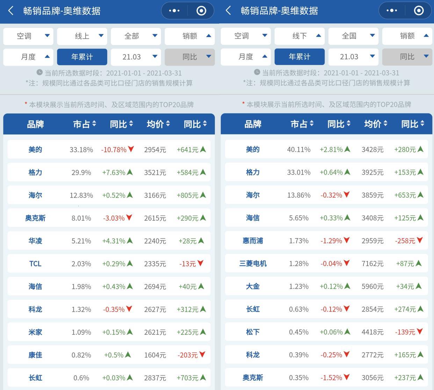Image resolution: width=434 pixels, height=390 pixels.
Task: Open the 全国 region dropdown
Action: click(x=353, y=36)
